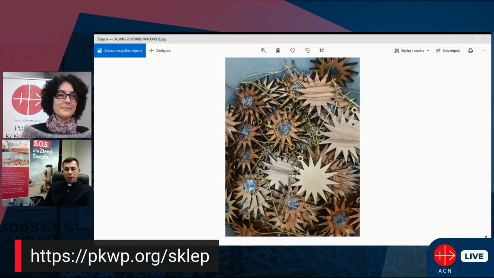494x278 pixels.
Task: Rotate the photo with rotate icon
Action: 307,51
